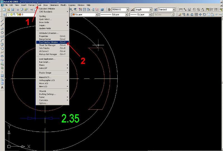Select the Radius Dimension tool
Image resolution: width=223 pixels, height=151 pixels.
(194, 9)
